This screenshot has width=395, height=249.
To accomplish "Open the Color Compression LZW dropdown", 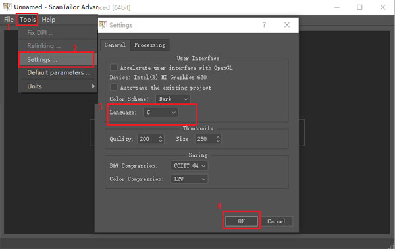I will 190,179.
